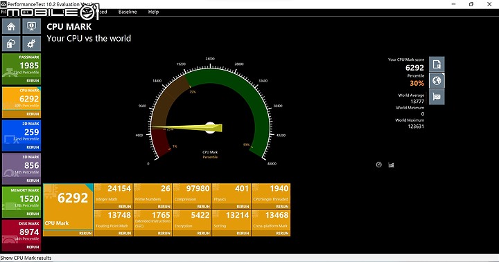Click the 'Your CPU vs the world' subtitle

89,39
